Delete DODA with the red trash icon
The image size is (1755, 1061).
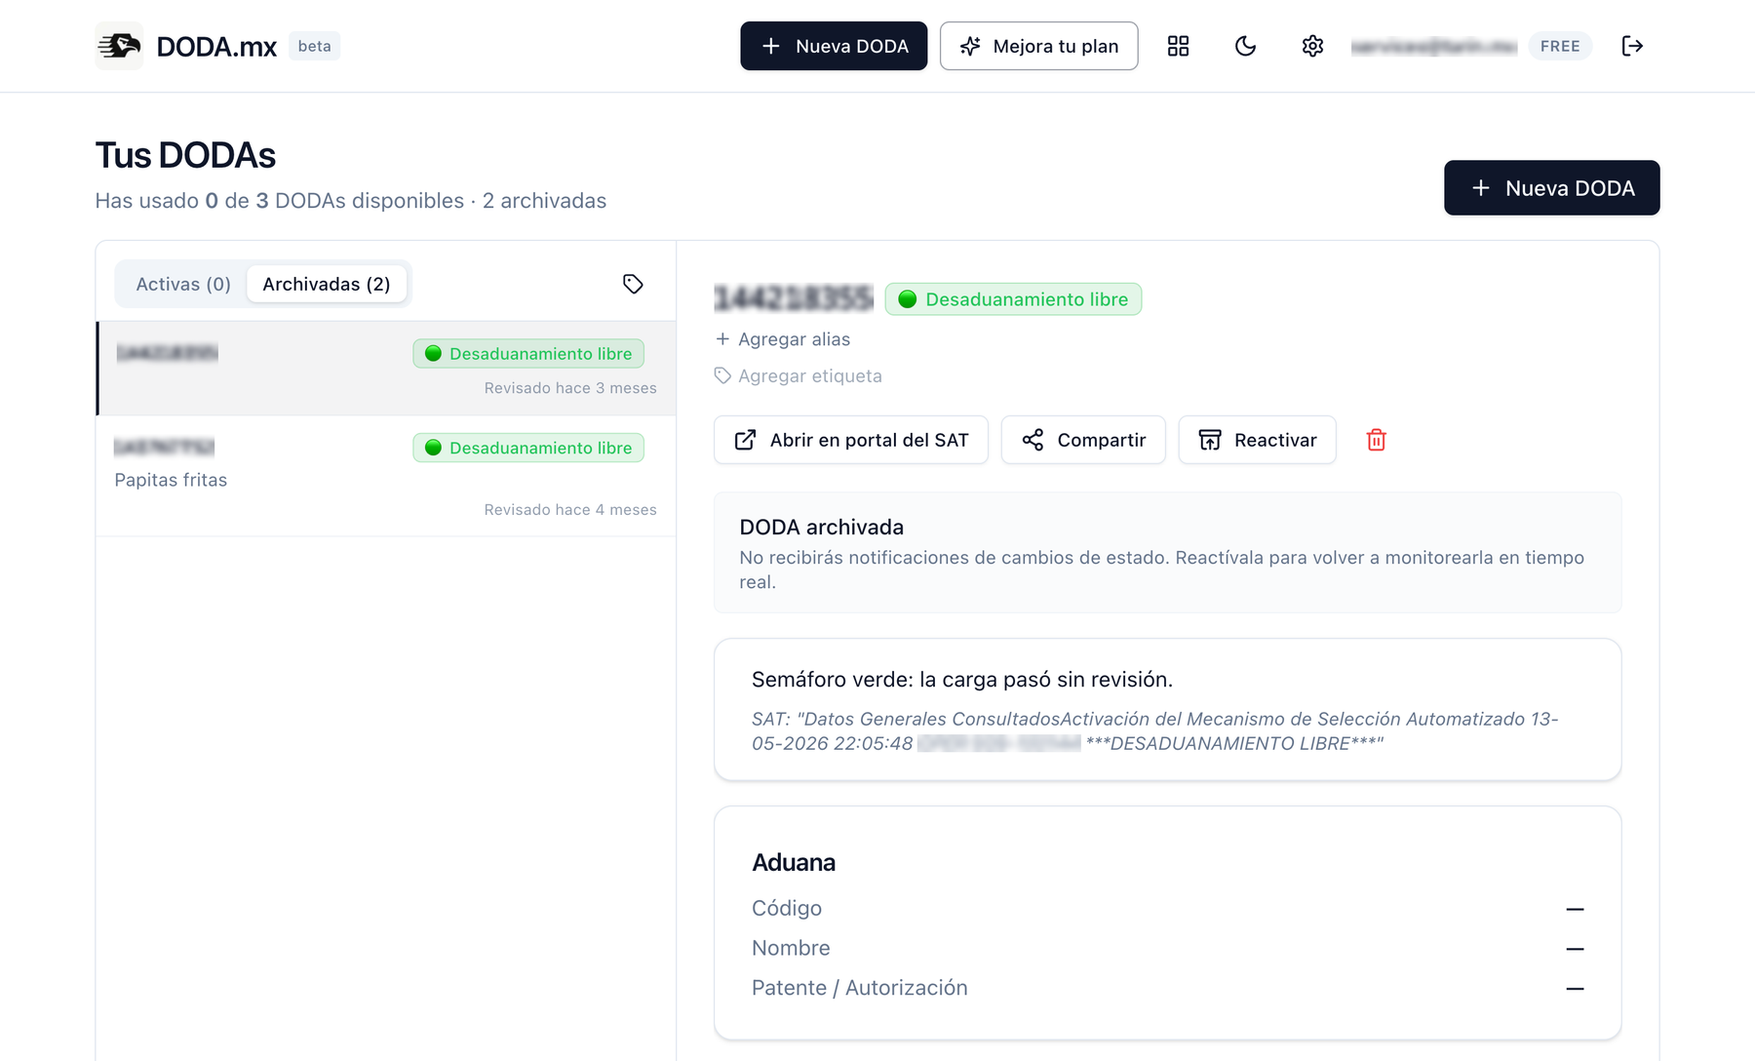(x=1376, y=440)
